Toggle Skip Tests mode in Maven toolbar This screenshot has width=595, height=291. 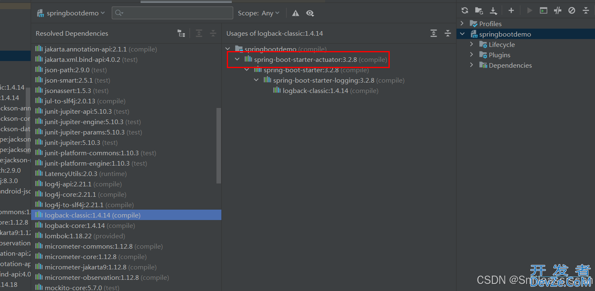tap(572, 11)
